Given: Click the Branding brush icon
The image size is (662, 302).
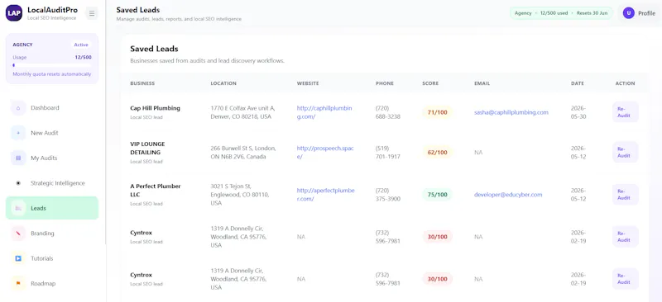Looking at the screenshot, I should tap(18, 234).
